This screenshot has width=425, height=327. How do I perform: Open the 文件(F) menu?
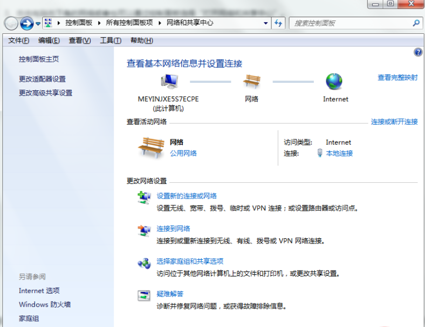pos(19,40)
